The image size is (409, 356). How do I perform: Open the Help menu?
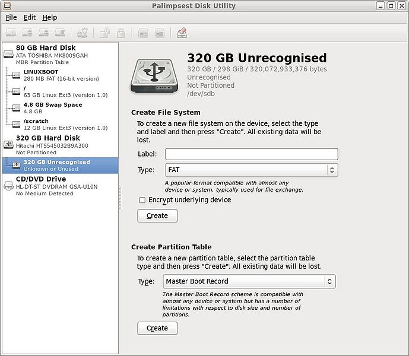49,17
